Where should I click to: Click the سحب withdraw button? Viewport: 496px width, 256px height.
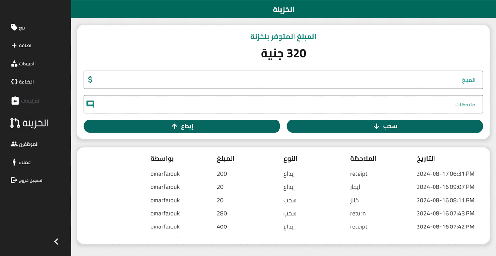tap(385, 126)
